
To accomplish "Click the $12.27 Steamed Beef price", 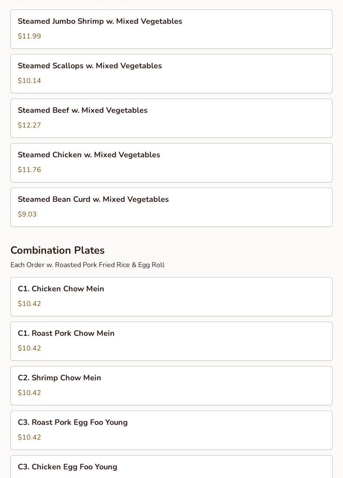I will coord(29,125).
